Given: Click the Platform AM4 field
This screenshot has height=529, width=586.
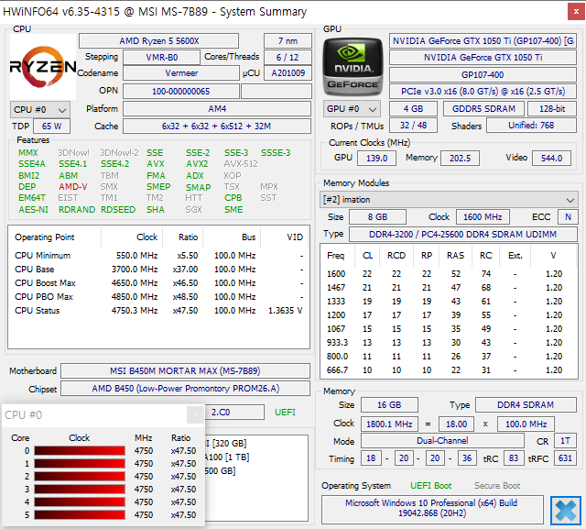Looking at the screenshot, I should point(217,109).
